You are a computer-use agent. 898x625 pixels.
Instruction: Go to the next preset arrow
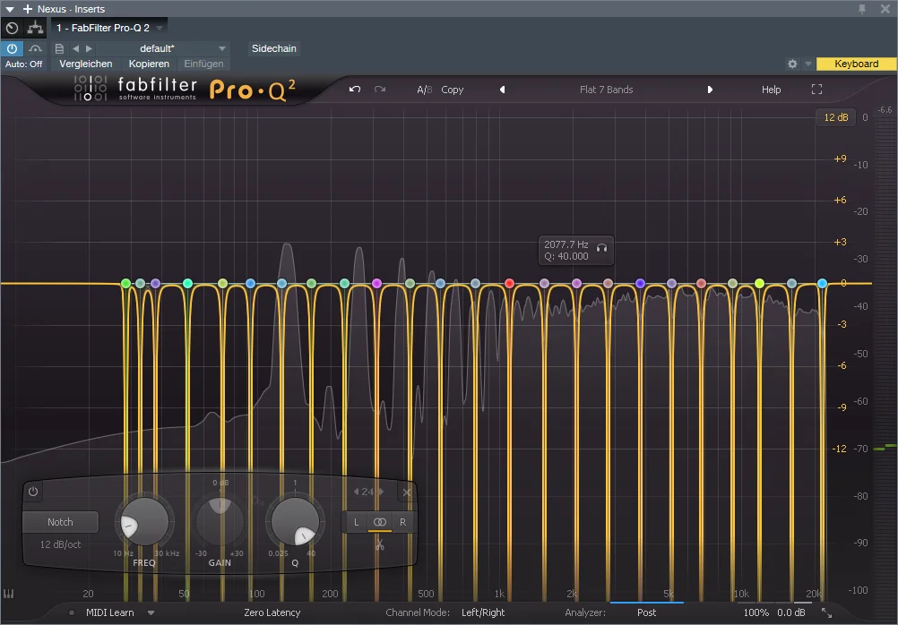coord(710,90)
